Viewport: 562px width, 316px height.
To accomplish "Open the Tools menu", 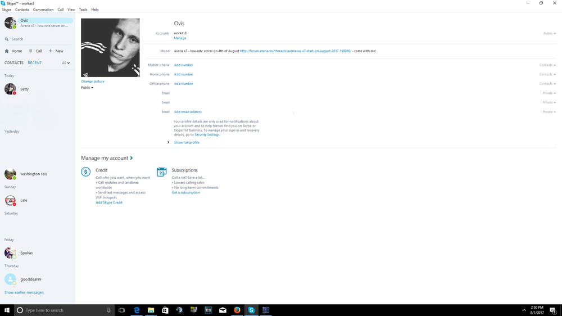I will [x=83, y=10].
